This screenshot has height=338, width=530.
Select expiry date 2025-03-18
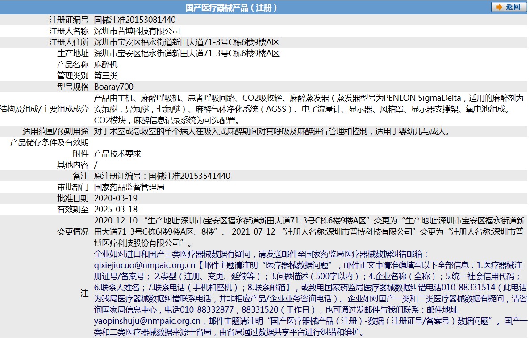pos(116,209)
